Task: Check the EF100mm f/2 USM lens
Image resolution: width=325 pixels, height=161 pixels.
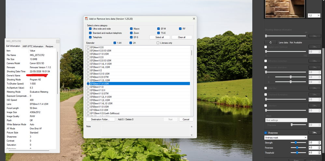Action: pyautogui.click(x=88, y=110)
